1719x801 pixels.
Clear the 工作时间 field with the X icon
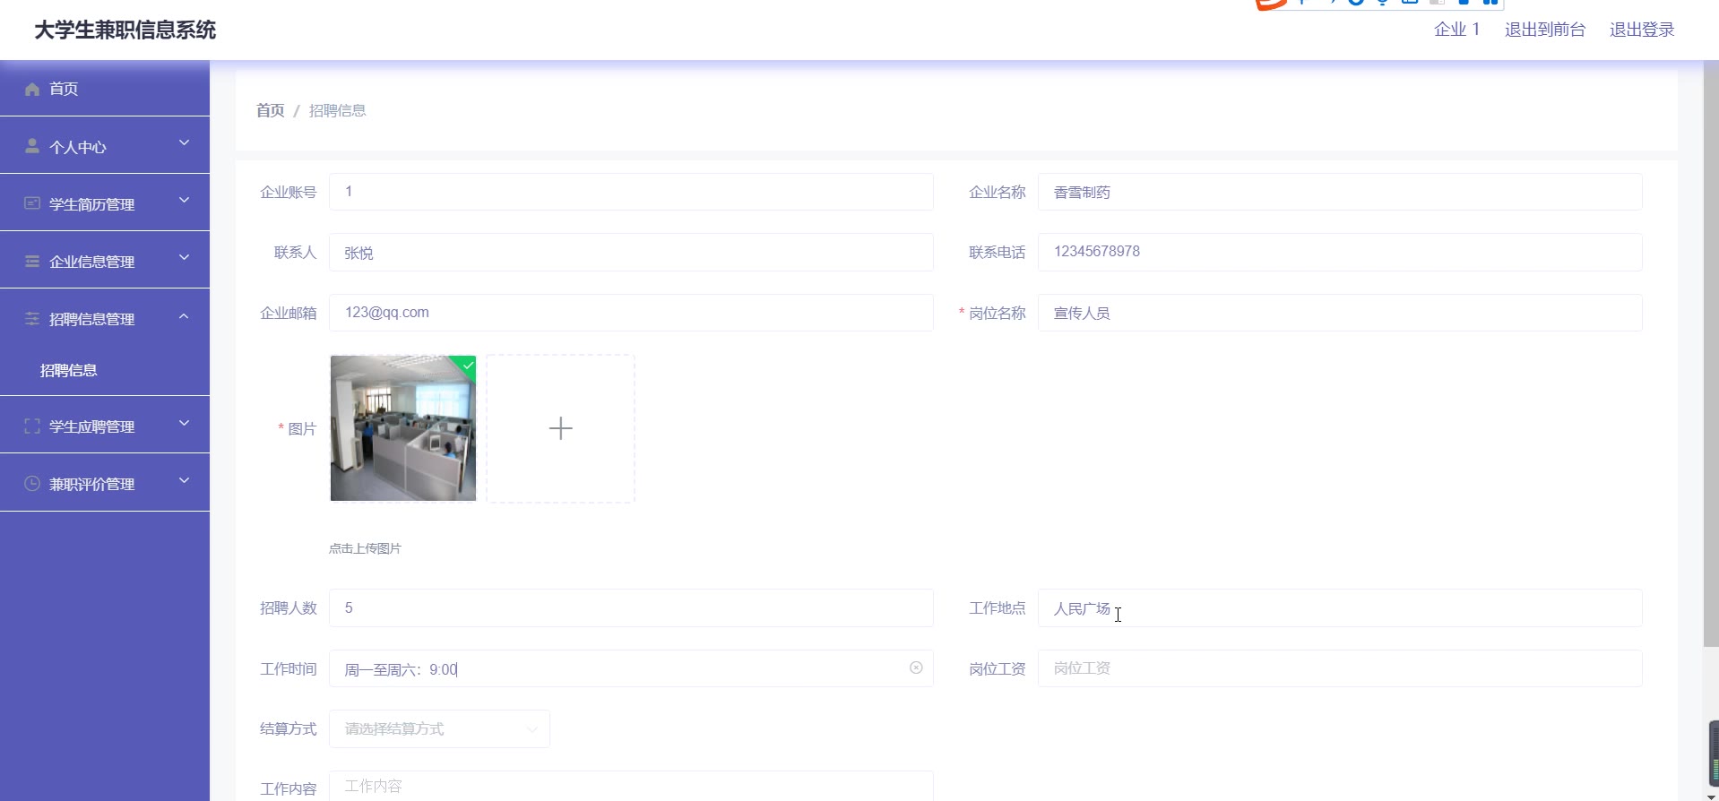tap(916, 667)
